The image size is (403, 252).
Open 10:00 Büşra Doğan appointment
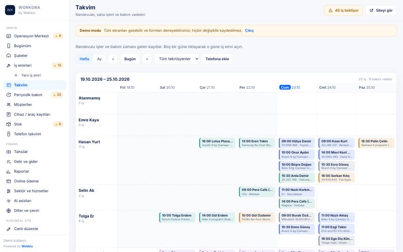point(297,166)
